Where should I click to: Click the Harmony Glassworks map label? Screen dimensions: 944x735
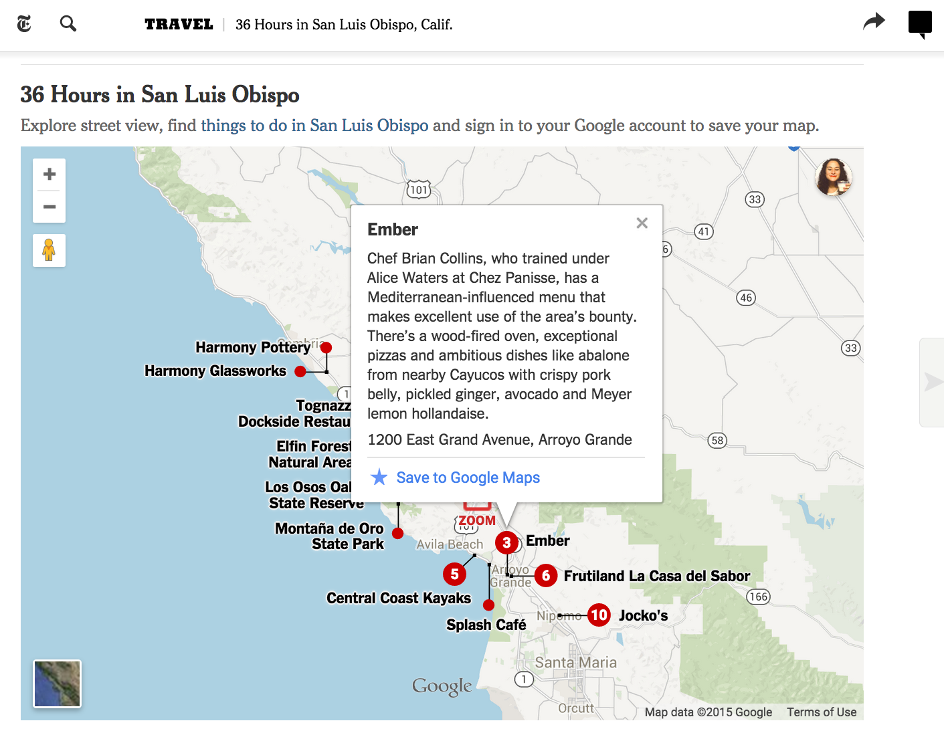tap(215, 371)
